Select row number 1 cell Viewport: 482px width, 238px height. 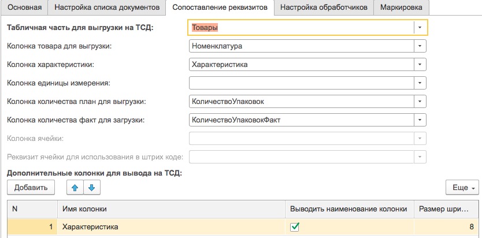[x=32, y=227]
